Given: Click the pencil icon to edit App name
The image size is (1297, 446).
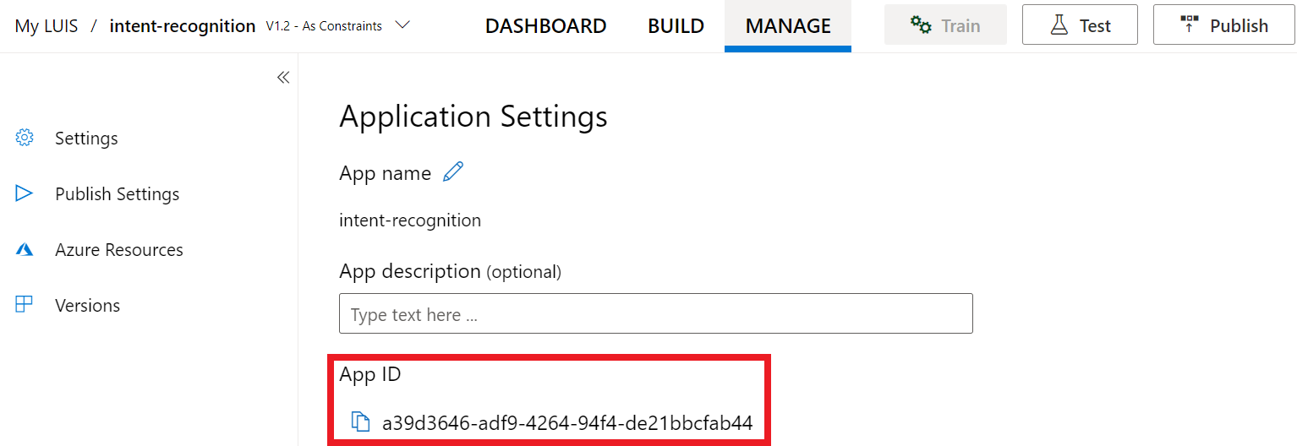Looking at the screenshot, I should pyautogui.click(x=454, y=172).
